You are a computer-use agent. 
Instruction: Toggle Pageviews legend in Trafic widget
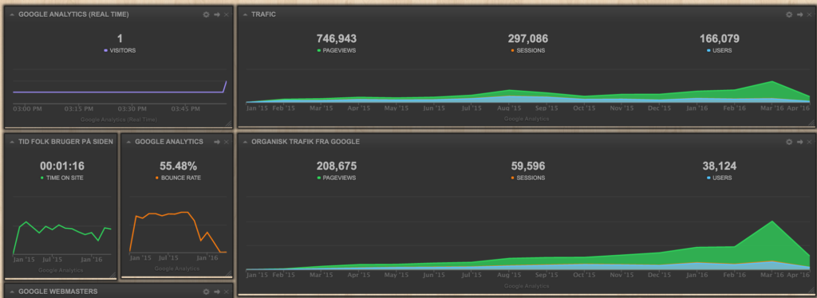click(x=337, y=50)
